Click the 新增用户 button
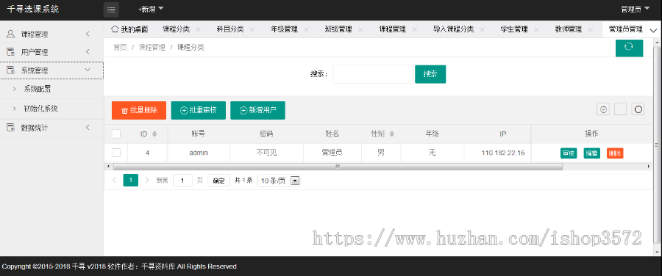This screenshot has width=662, height=276. (x=257, y=110)
